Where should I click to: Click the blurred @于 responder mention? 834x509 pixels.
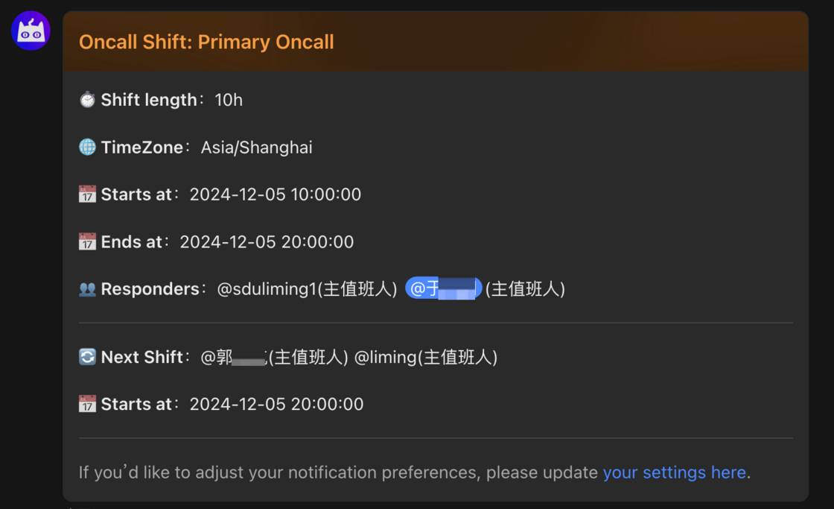point(443,288)
